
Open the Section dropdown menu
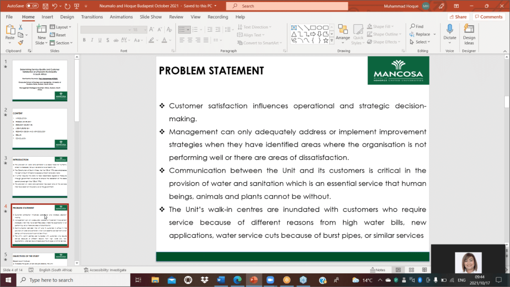pyautogui.click(x=62, y=43)
